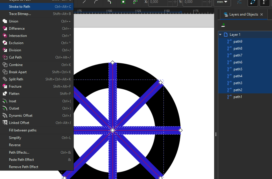Decrease the X coordinate with minus
Screen dimensions: 272x179
(170, 2)
